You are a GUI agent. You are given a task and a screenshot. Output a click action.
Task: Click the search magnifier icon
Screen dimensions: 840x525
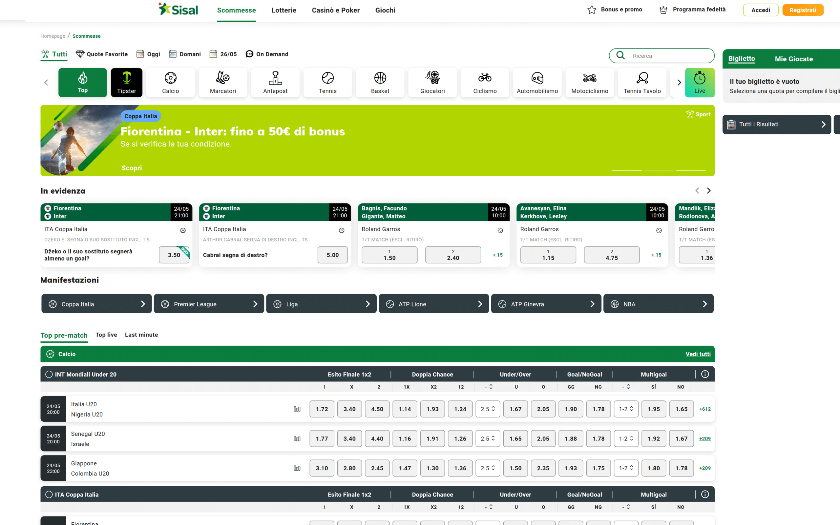pos(620,56)
